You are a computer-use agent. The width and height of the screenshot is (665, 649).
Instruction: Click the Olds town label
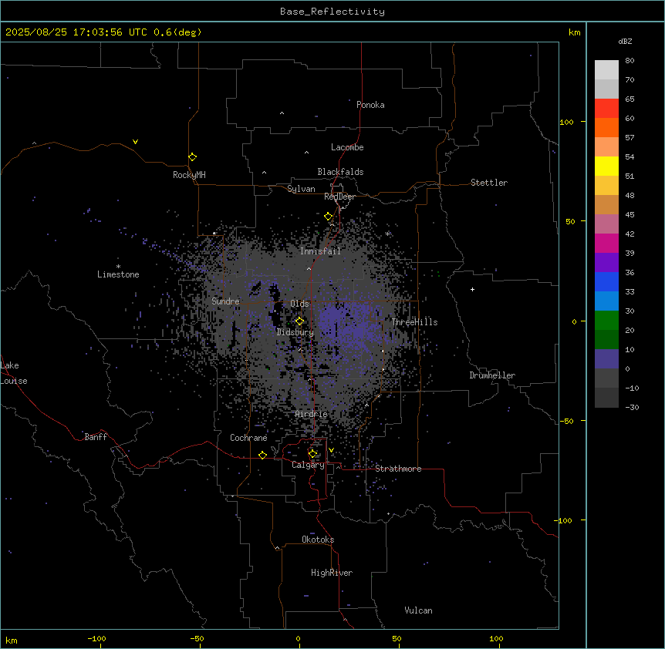(299, 304)
